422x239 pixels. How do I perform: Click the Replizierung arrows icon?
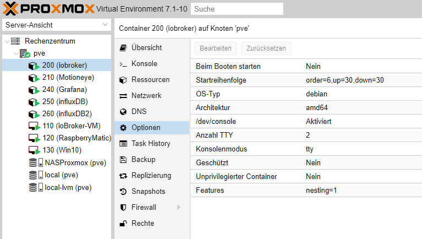(x=123, y=176)
